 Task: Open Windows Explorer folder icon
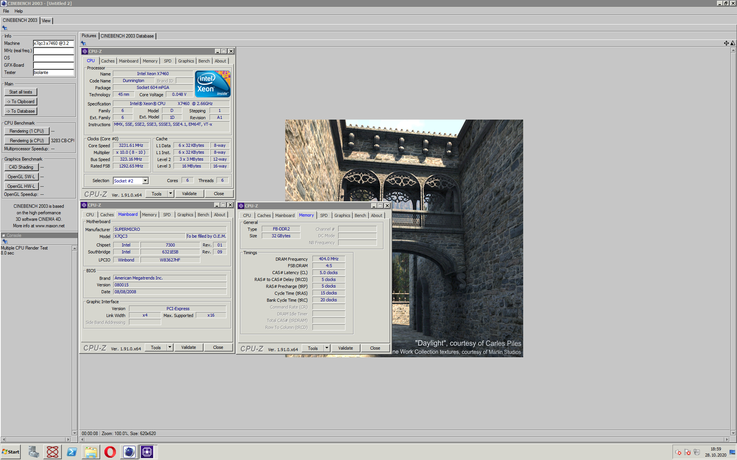91,452
